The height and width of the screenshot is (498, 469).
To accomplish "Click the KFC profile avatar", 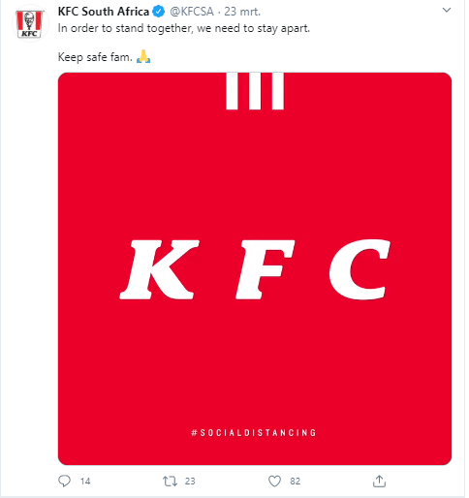I will coord(30,23).
